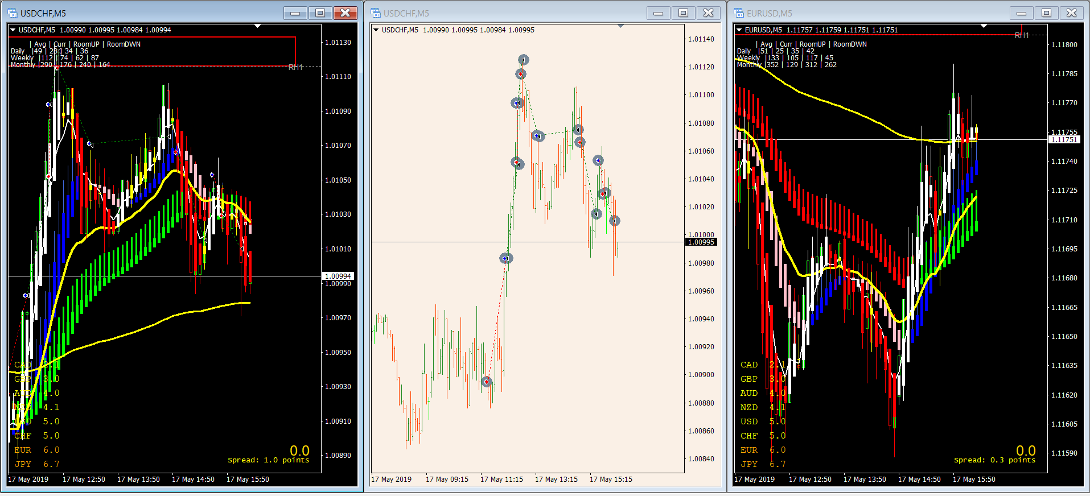The height and width of the screenshot is (496, 1090).
Task: Click the JPY 6.7 strength row in the EURUSD chart
Action: tap(763, 464)
